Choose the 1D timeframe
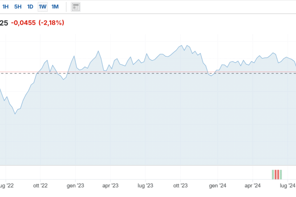The width and height of the screenshot is (296, 197). click(30, 7)
